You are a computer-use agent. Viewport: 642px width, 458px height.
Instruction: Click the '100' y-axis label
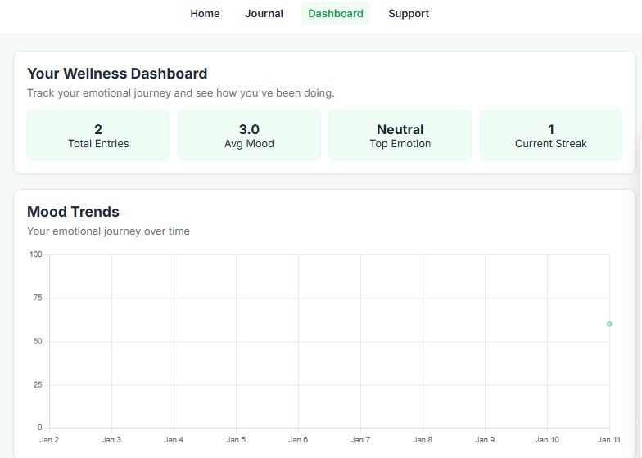pos(36,254)
